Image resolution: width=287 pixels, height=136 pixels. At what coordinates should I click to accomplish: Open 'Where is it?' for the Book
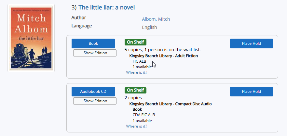pyautogui.click(x=136, y=72)
